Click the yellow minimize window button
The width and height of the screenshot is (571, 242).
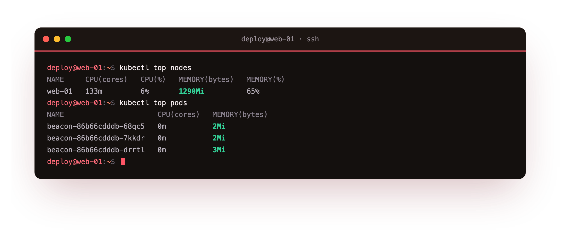pos(57,39)
